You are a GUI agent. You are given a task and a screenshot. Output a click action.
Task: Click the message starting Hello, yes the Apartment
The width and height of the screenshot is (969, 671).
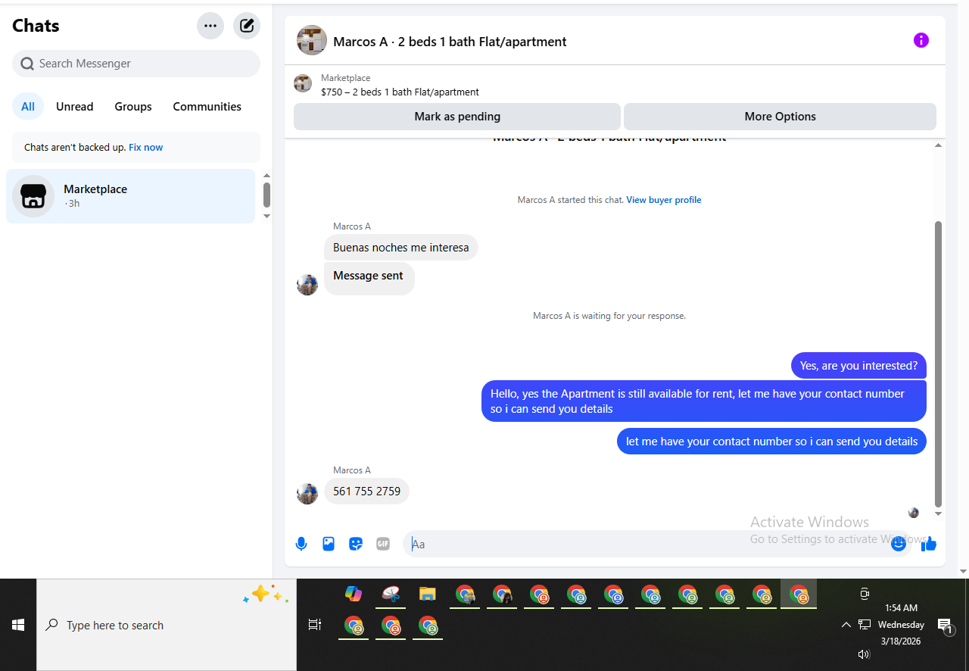click(704, 401)
